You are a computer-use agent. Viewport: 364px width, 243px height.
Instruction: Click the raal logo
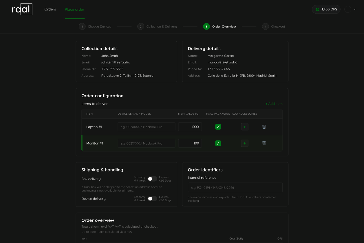click(22, 10)
